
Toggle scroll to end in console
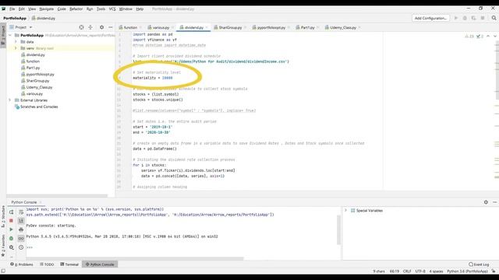coord(21,220)
